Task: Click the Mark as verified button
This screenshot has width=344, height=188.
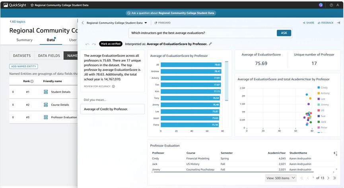Action: 111,44
